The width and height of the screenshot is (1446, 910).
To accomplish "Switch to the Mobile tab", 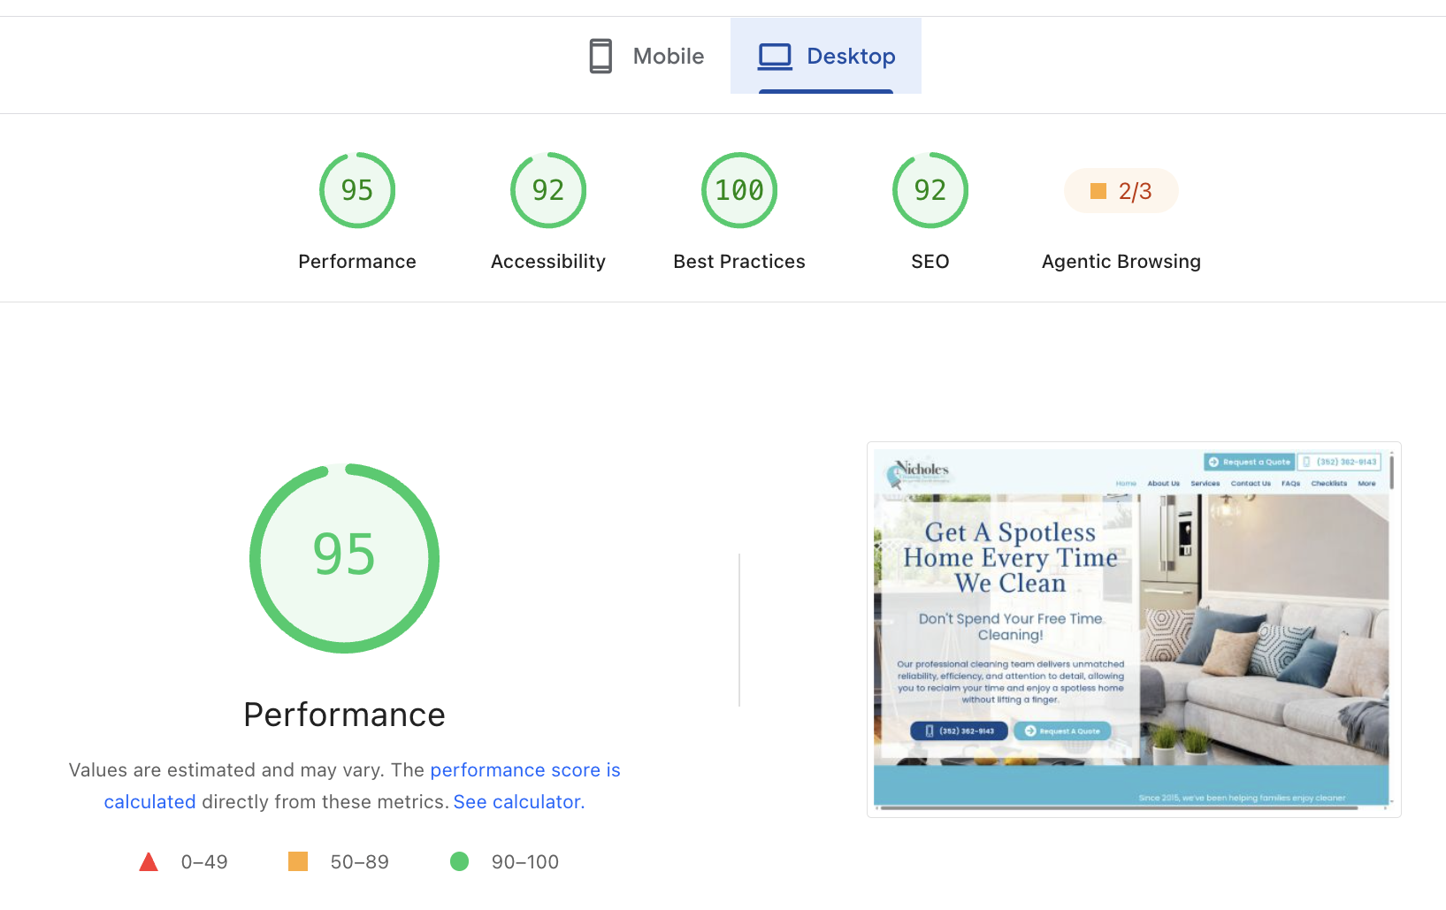I will coord(646,56).
